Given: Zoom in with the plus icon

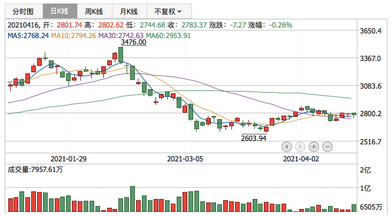Looking at the screenshot, I should tap(314, 147).
